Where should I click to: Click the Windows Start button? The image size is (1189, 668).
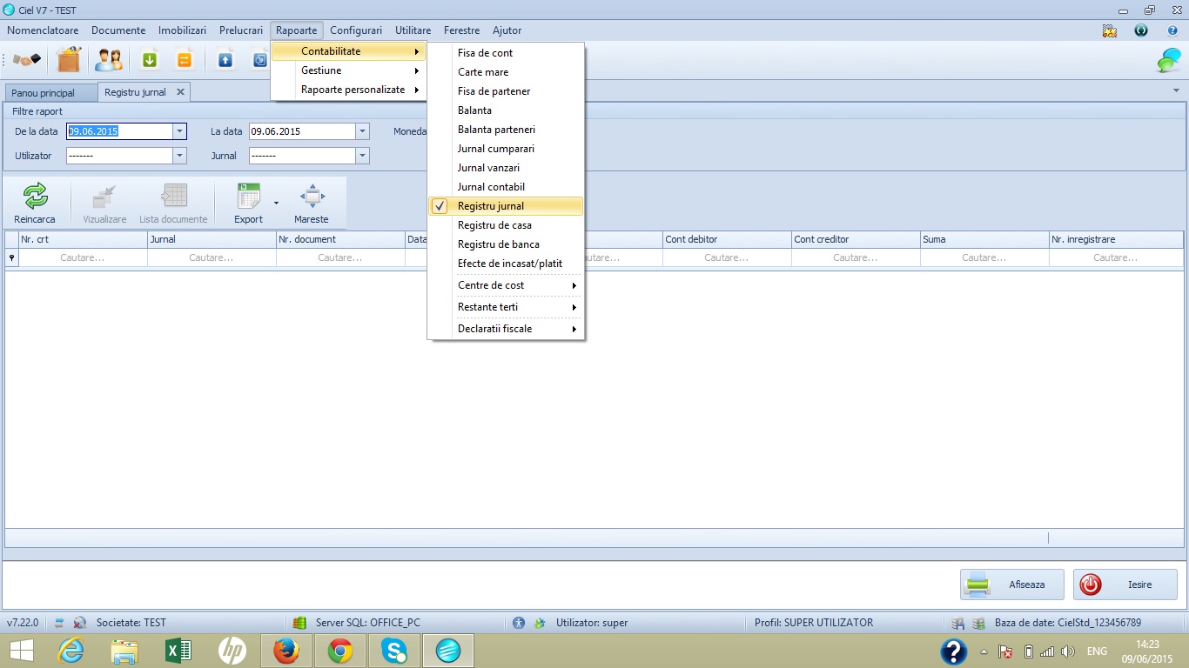tap(22, 651)
